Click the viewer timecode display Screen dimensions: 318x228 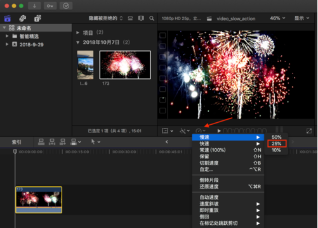click(x=244, y=131)
